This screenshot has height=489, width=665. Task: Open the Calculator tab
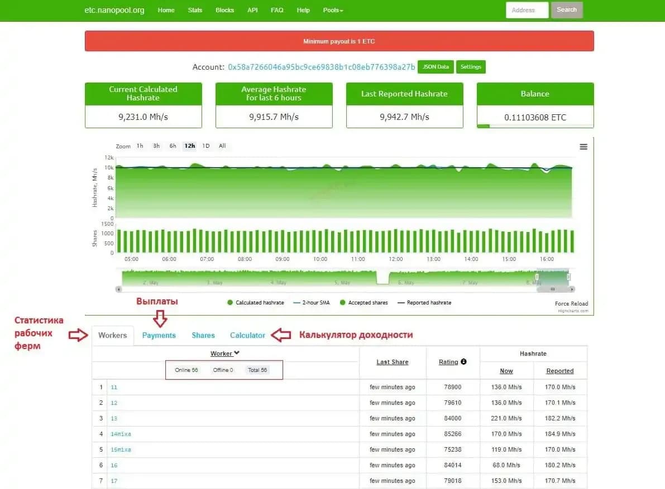(247, 335)
